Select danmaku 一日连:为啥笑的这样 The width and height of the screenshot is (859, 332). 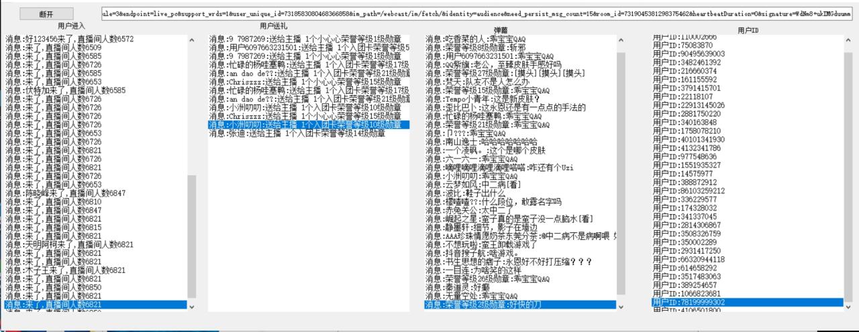pos(520,270)
